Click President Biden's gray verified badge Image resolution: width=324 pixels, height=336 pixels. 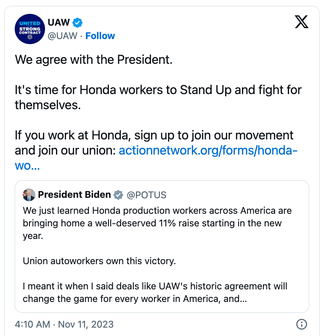pyautogui.click(x=118, y=195)
